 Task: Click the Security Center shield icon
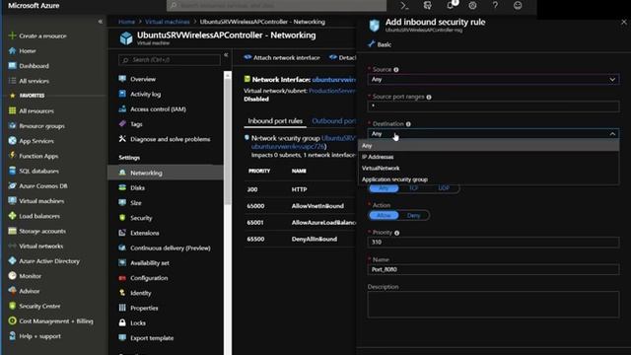pyautogui.click(x=12, y=306)
